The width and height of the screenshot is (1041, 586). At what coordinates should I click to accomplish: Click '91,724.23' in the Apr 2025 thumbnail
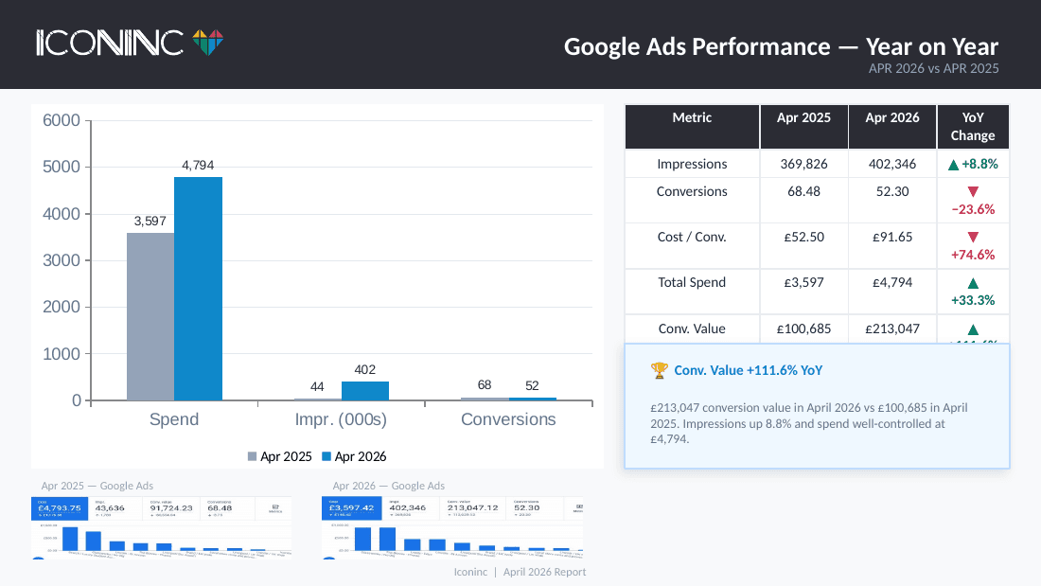171,508
